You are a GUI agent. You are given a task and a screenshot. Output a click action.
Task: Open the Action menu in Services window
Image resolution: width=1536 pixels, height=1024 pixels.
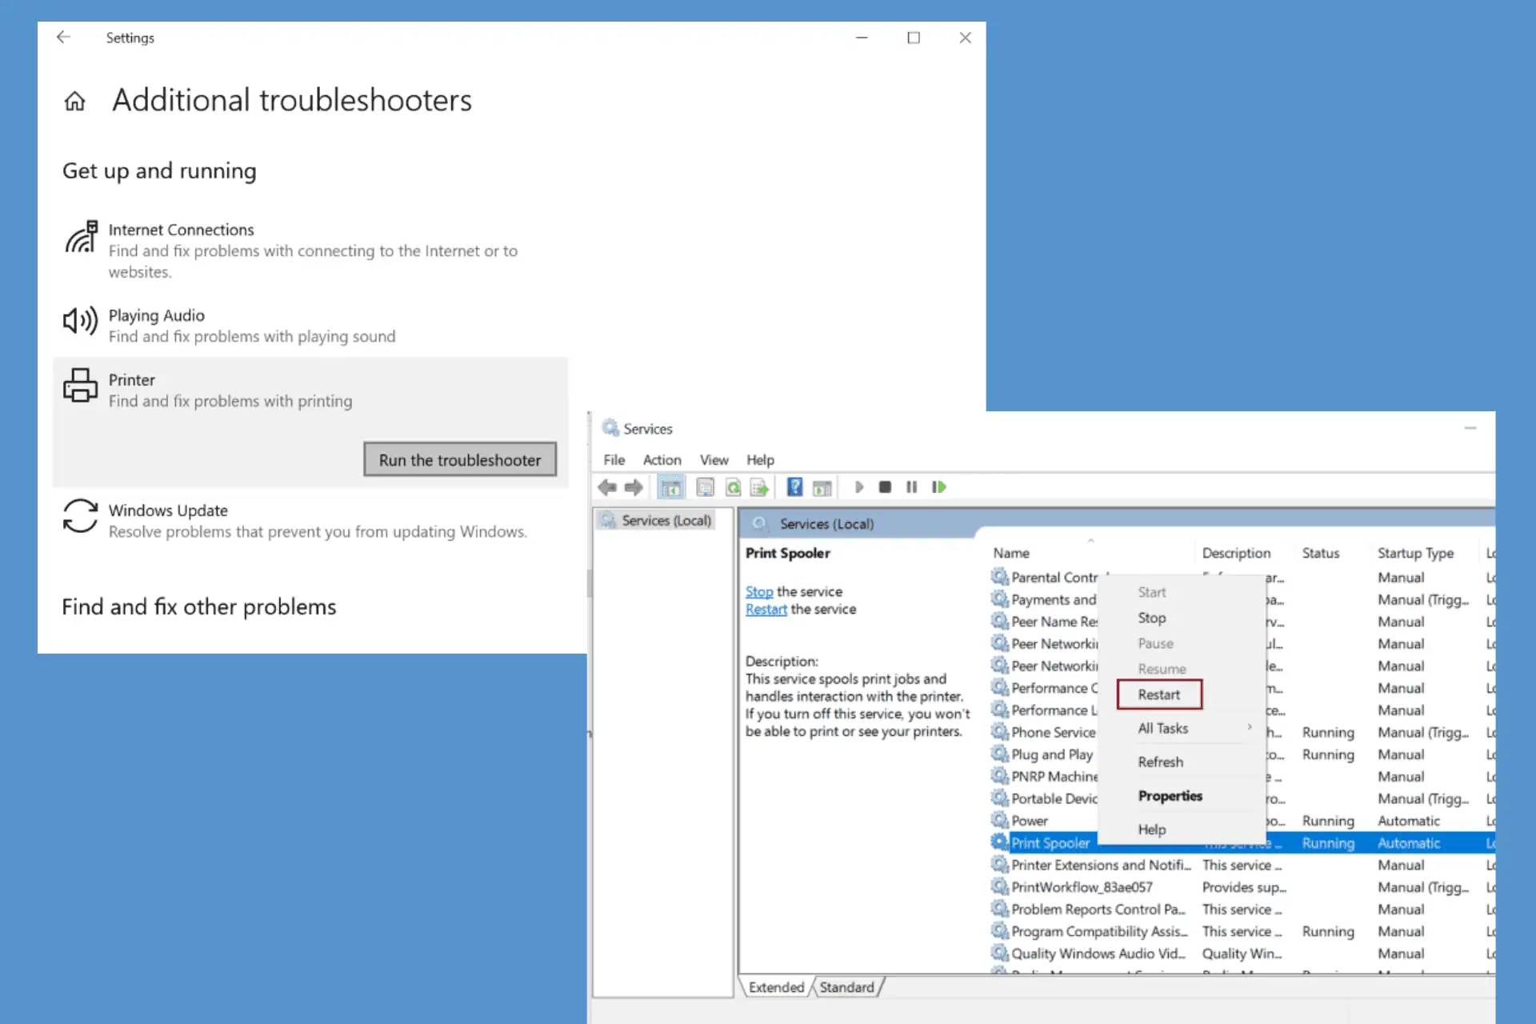pos(662,458)
